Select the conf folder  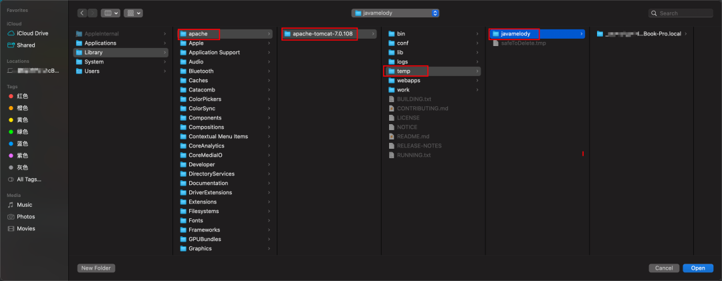pos(433,43)
